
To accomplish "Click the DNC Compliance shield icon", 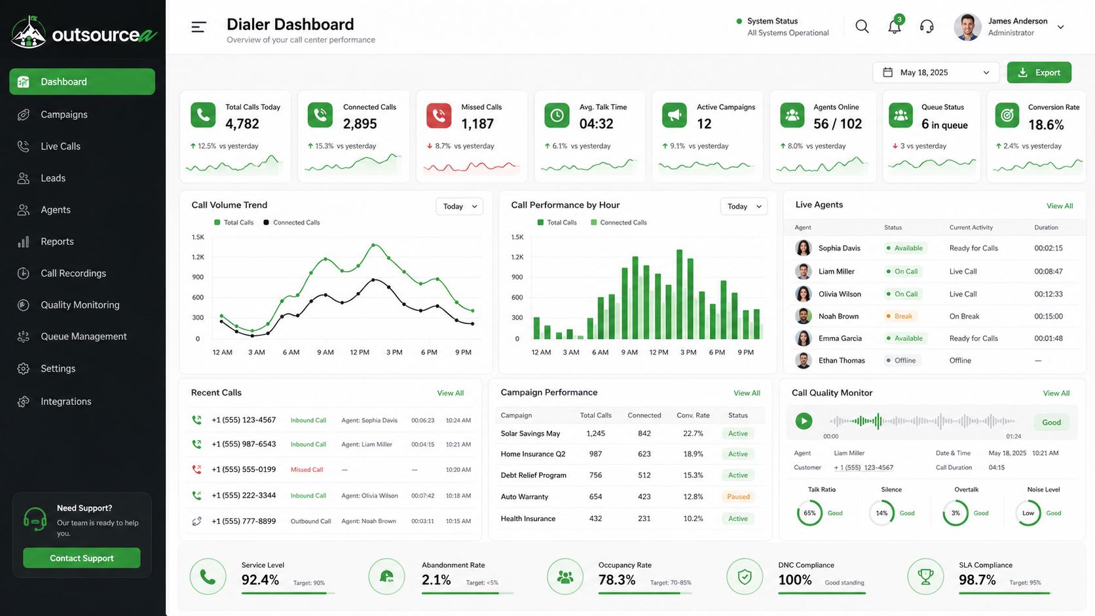I will click(x=745, y=577).
